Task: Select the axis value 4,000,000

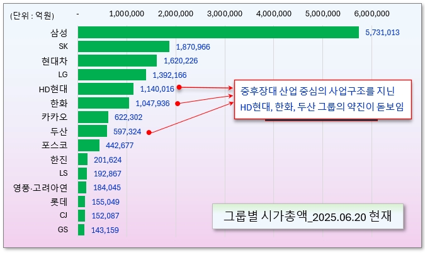Action: pyautogui.click(x=274, y=14)
